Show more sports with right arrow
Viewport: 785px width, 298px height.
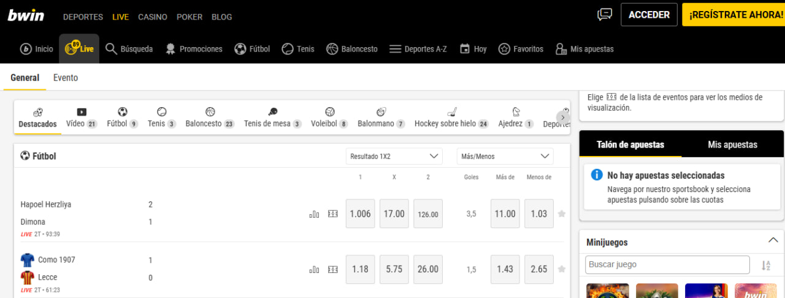pos(562,117)
